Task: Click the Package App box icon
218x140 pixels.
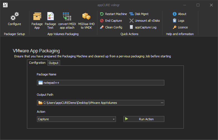Action: (37, 16)
